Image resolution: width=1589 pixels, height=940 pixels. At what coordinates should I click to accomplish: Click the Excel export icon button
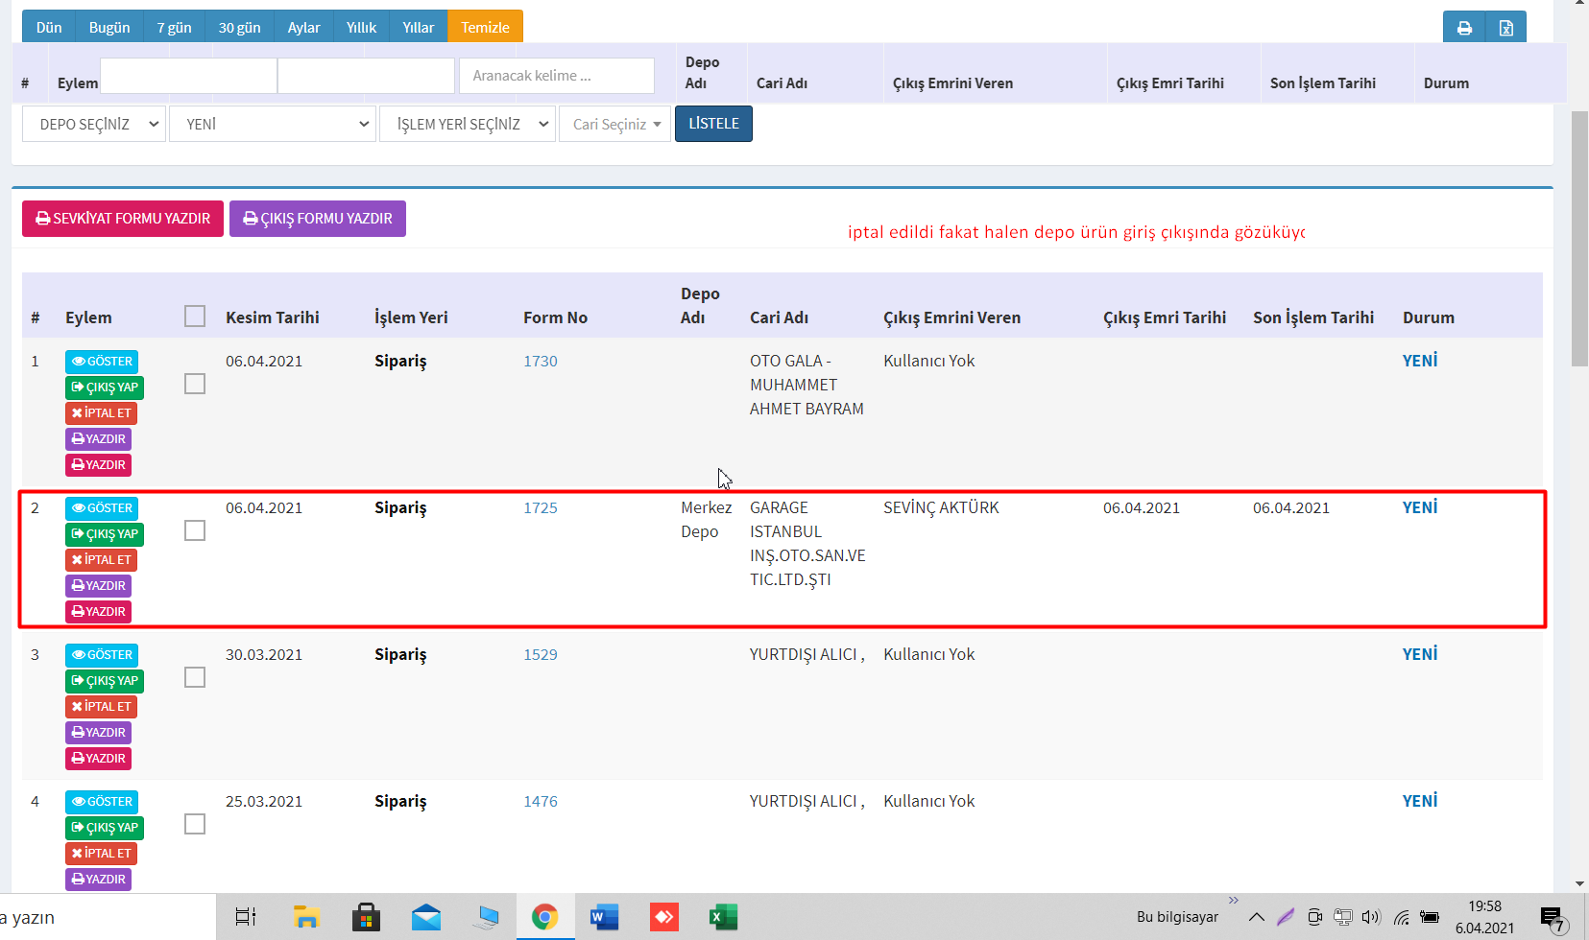1505,28
